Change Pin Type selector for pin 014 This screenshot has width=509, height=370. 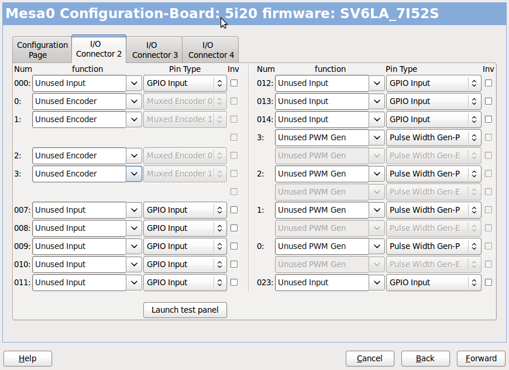point(434,120)
